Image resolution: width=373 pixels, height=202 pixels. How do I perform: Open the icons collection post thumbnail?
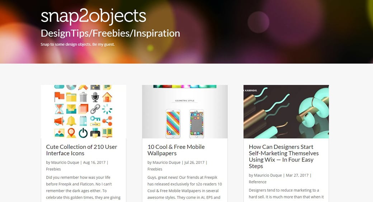pyautogui.click(x=84, y=112)
